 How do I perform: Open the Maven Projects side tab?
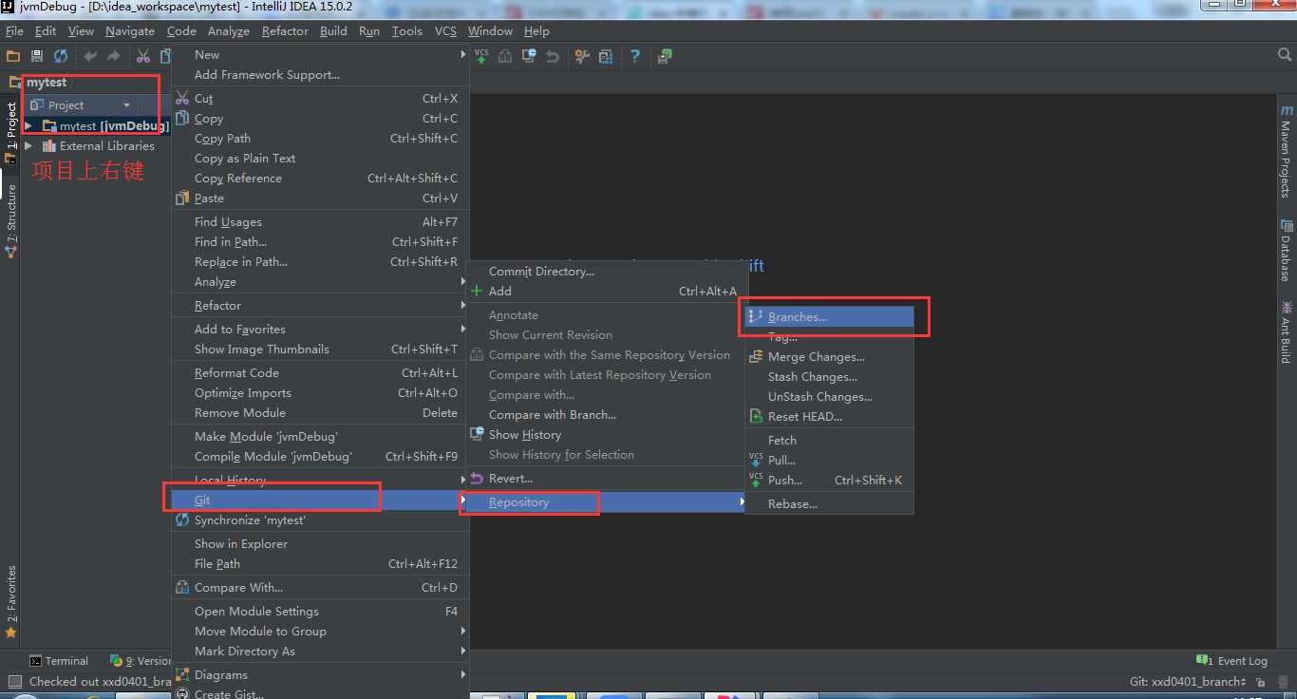click(1286, 151)
